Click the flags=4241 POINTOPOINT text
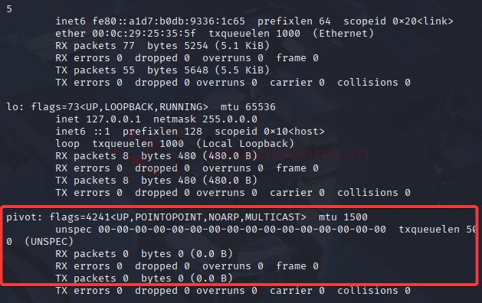 click(x=178, y=217)
